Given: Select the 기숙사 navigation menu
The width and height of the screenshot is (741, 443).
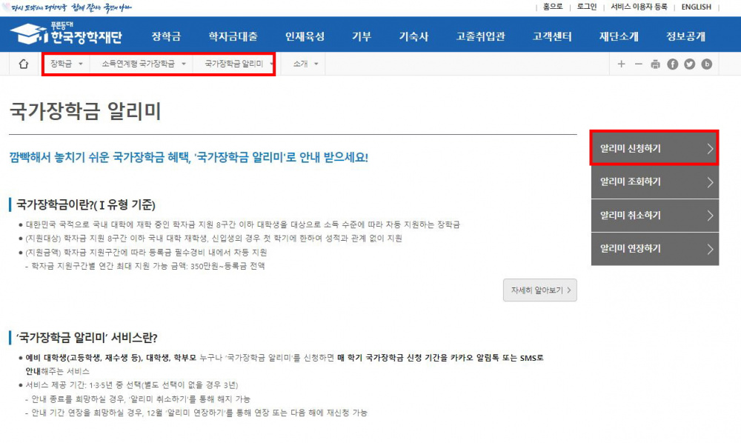Looking at the screenshot, I should click(413, 34).
